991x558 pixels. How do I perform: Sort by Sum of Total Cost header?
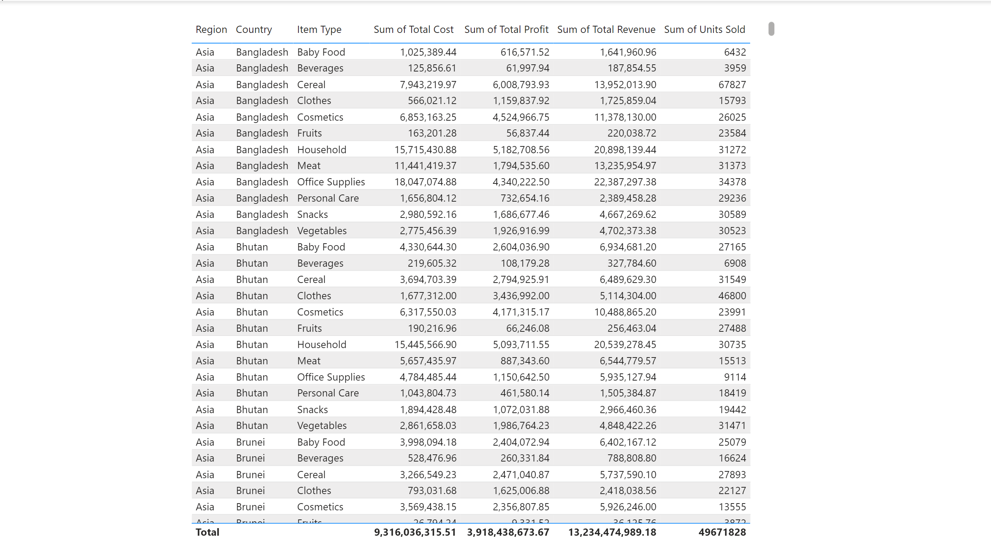click(414, 30)
